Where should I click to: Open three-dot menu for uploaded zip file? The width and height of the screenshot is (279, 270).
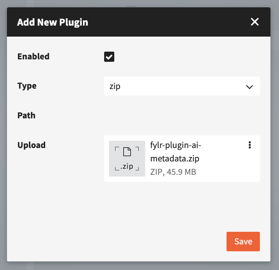click(x=250, y=145)
